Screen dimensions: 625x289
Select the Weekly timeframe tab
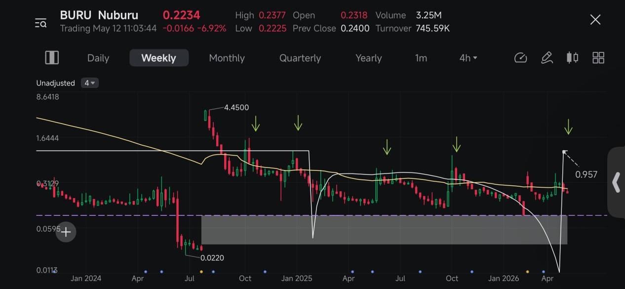[x=159, y=58]
